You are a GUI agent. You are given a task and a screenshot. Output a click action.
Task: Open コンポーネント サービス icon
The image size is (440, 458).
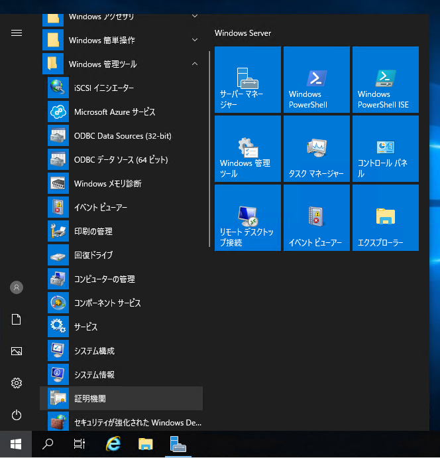(58, 303)
